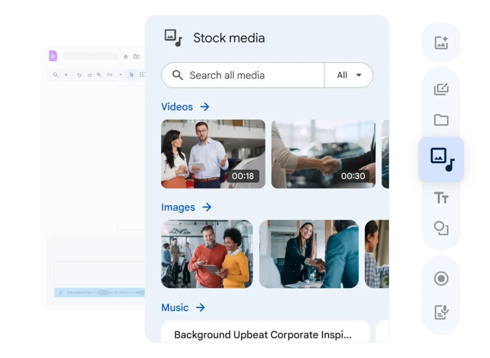Select the arrow selection tool
The image size is (490, 358).
pyautogui.click(x=131, y=75)
